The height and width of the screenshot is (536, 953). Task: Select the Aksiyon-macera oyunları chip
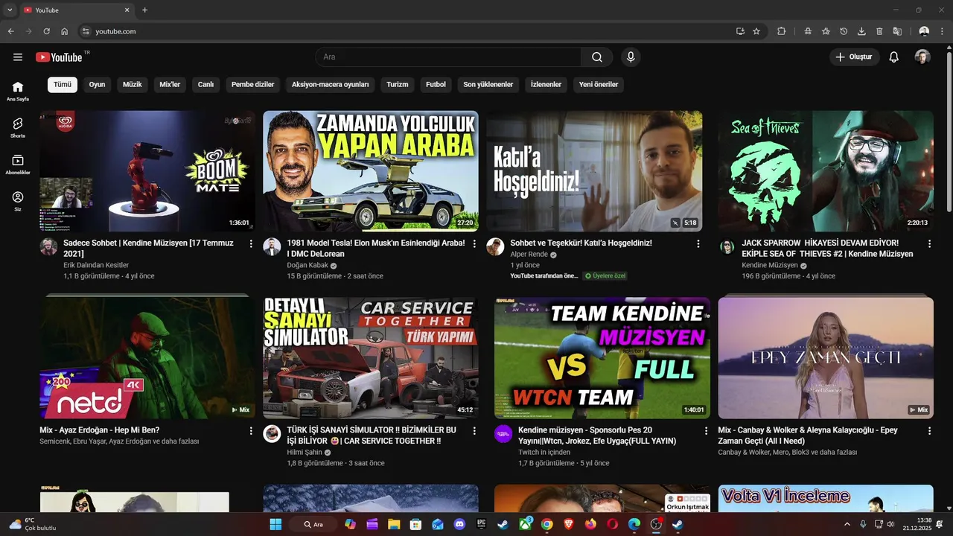point(331,84)
